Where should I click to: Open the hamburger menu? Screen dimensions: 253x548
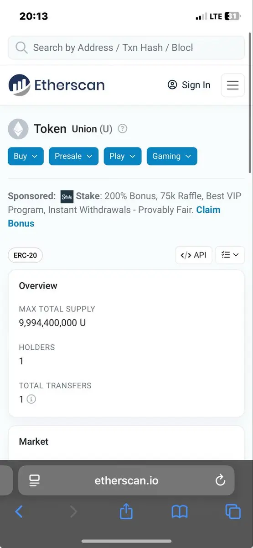(232, 85)
